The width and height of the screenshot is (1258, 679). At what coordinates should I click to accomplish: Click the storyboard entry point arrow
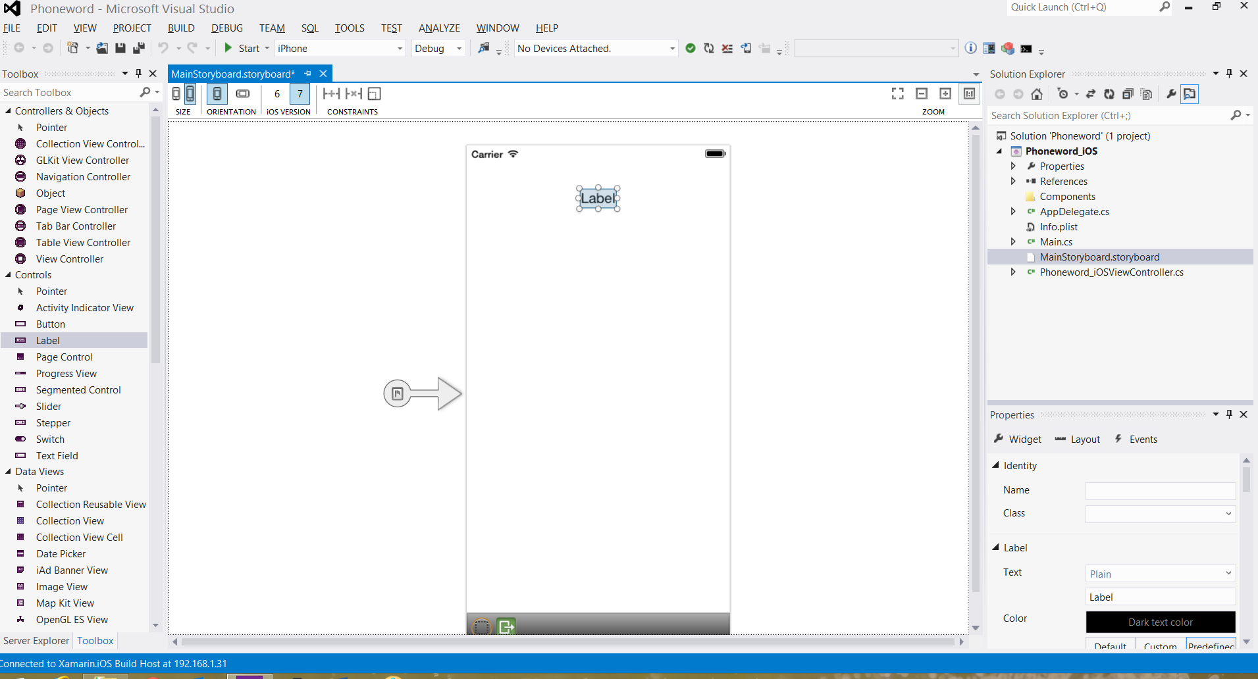coord(423,393)
